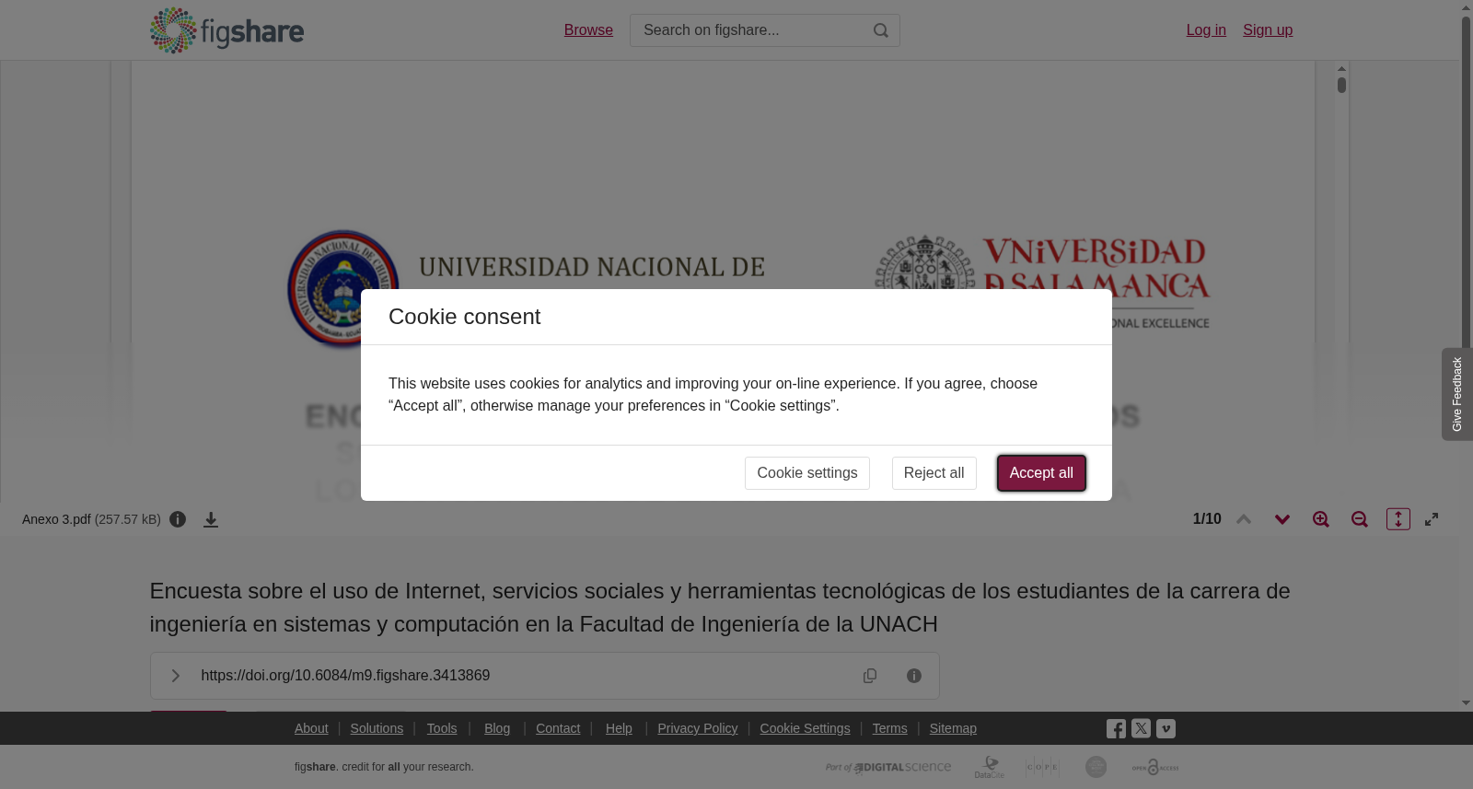Open Contact footer link
The width and height of the screenshot is (1473, 789).
point(558,728)
